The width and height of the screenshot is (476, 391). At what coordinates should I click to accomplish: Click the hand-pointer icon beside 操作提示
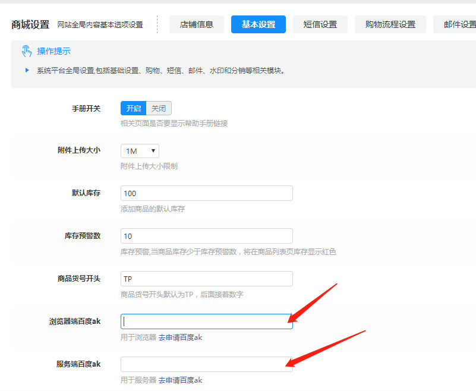[27, 51]
